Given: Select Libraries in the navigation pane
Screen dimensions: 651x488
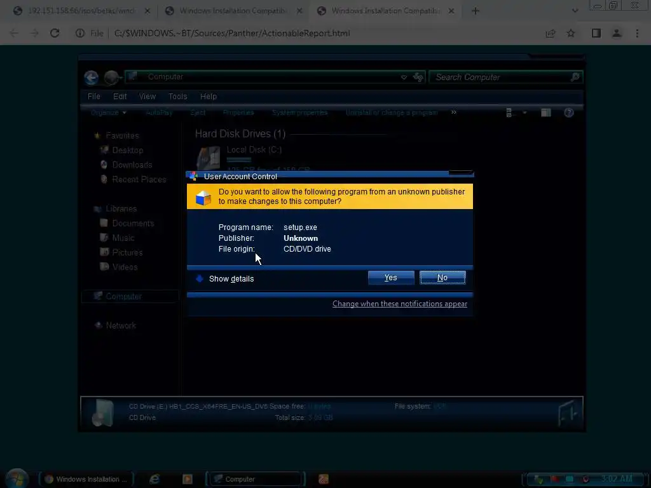Looking at the screenshot, I should point(116,208).
